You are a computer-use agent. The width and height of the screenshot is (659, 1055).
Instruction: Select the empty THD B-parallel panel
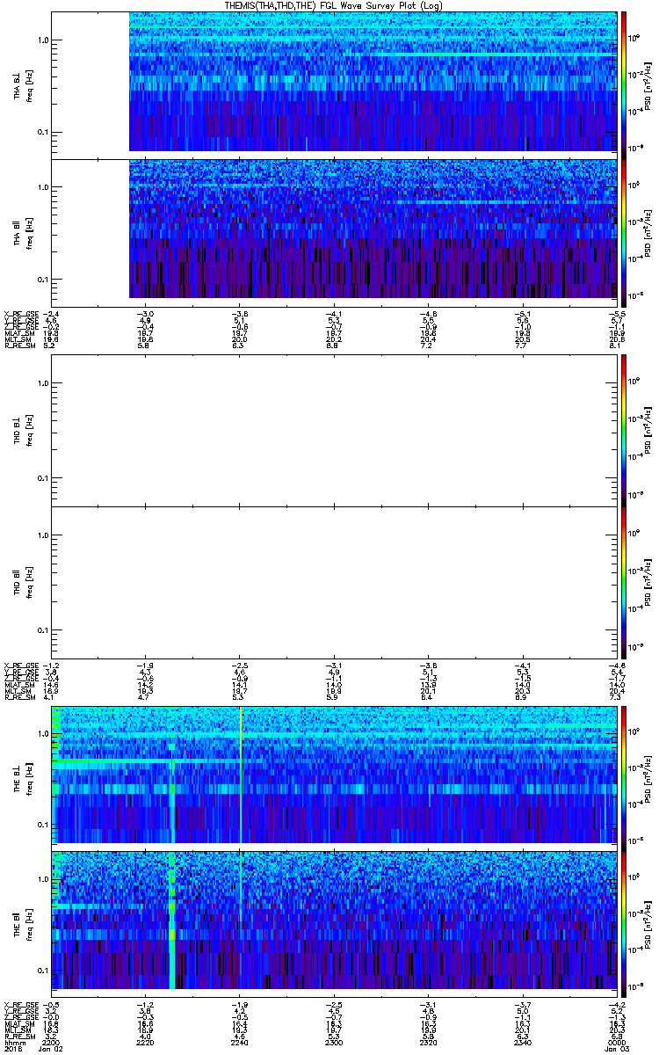[x=334, y=581]
